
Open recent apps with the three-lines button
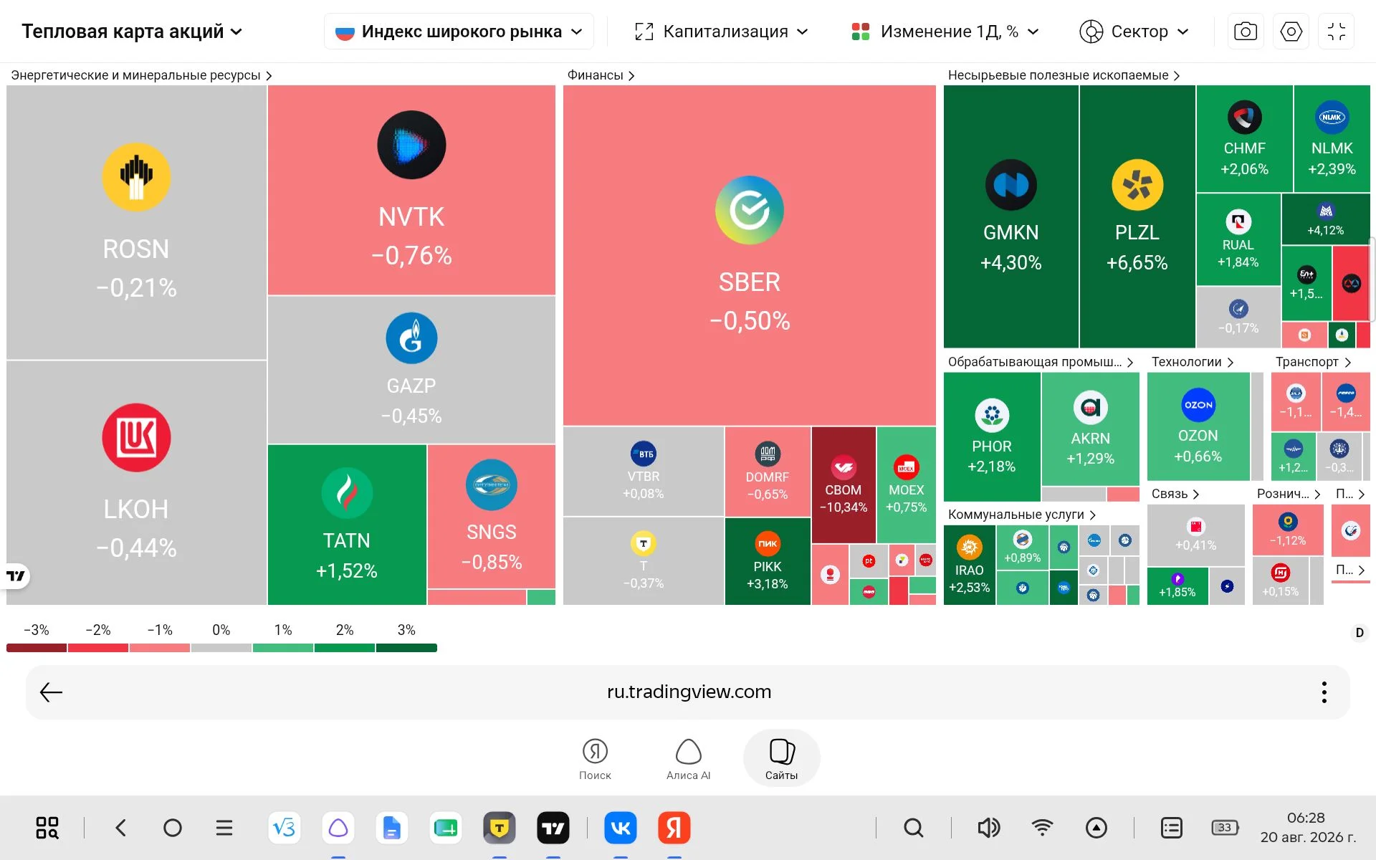coord(224,828)
